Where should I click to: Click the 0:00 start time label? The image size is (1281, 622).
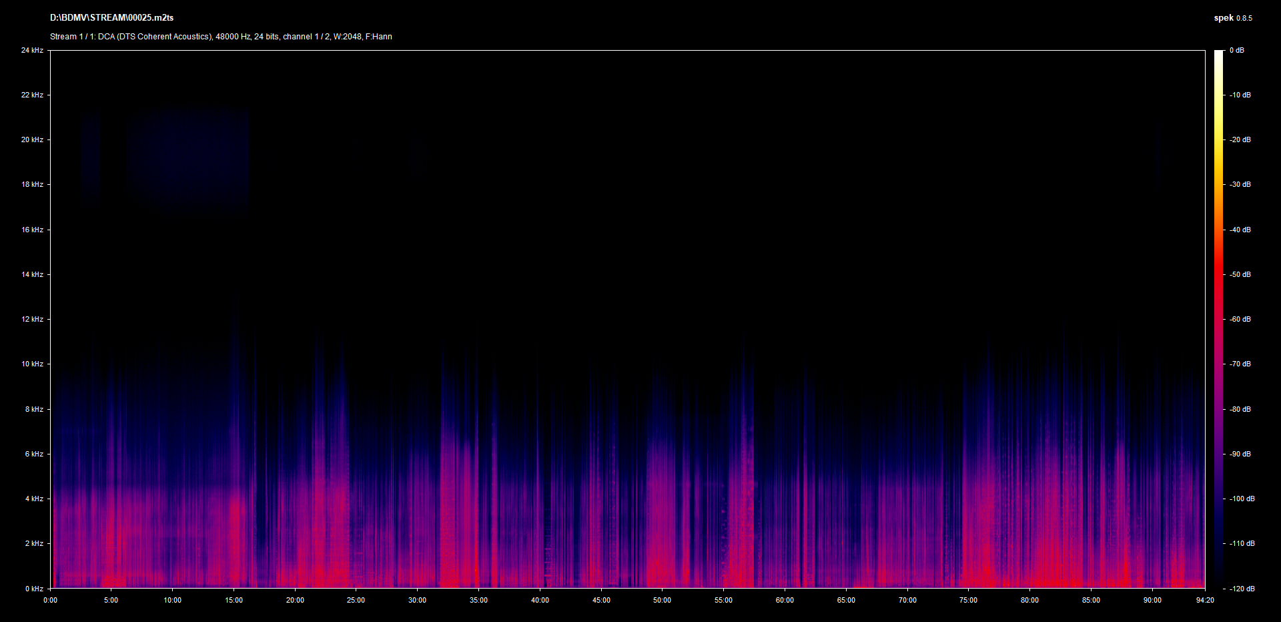click(x=50, y=600)
